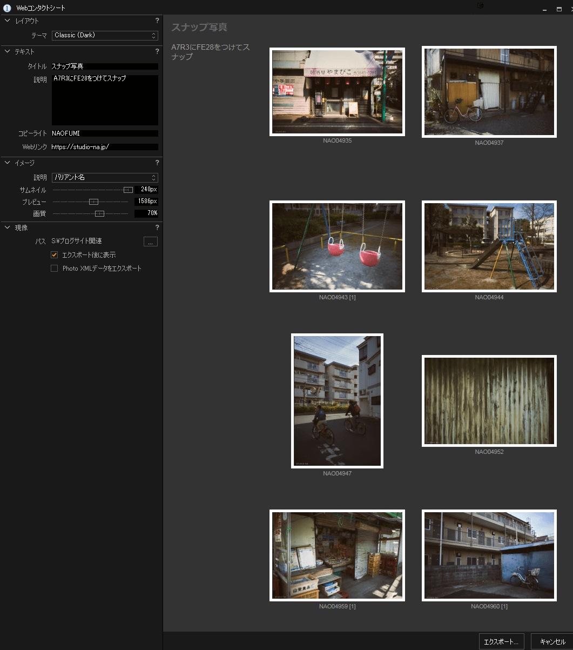Click help icon for イメージ section
Viewport: 573px width, 650px height.
coord(157,163)
